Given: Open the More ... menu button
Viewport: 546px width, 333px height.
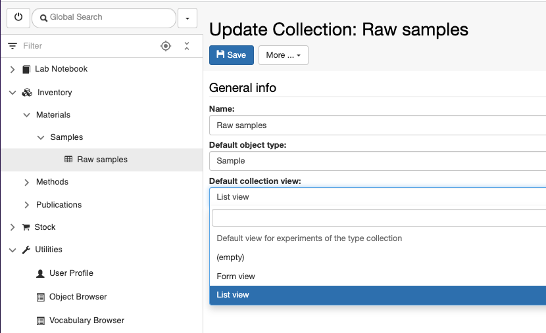Looking at the screenshot, I should [283, 55].
